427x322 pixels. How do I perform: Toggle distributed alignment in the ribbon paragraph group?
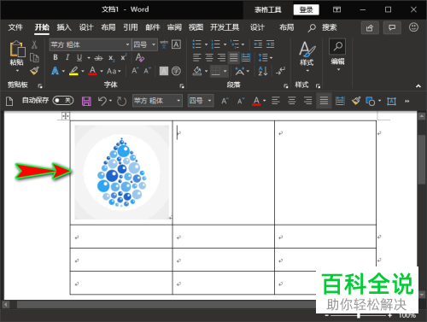[246, 57]
